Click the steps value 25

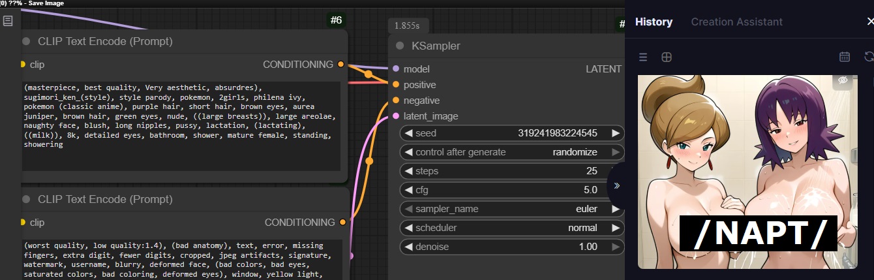point(592,171)
